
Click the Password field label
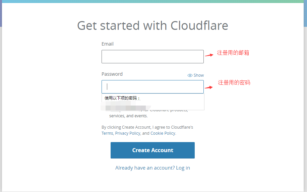coord(112,74)
